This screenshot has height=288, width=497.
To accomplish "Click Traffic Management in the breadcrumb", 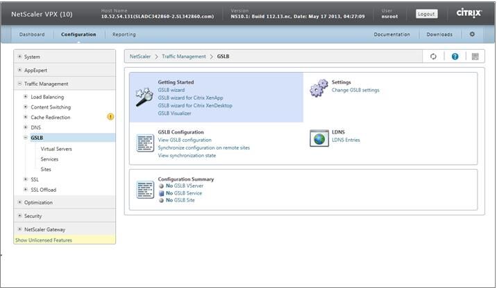I will [x=184, y=56].
